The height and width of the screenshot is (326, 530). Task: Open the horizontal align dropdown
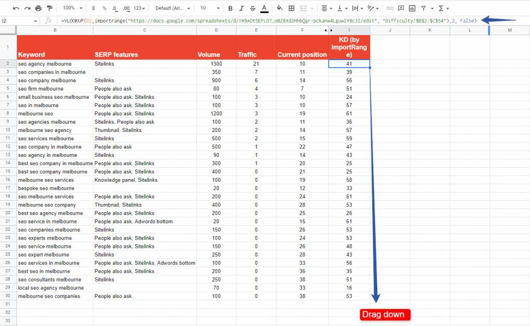(327, 8)
